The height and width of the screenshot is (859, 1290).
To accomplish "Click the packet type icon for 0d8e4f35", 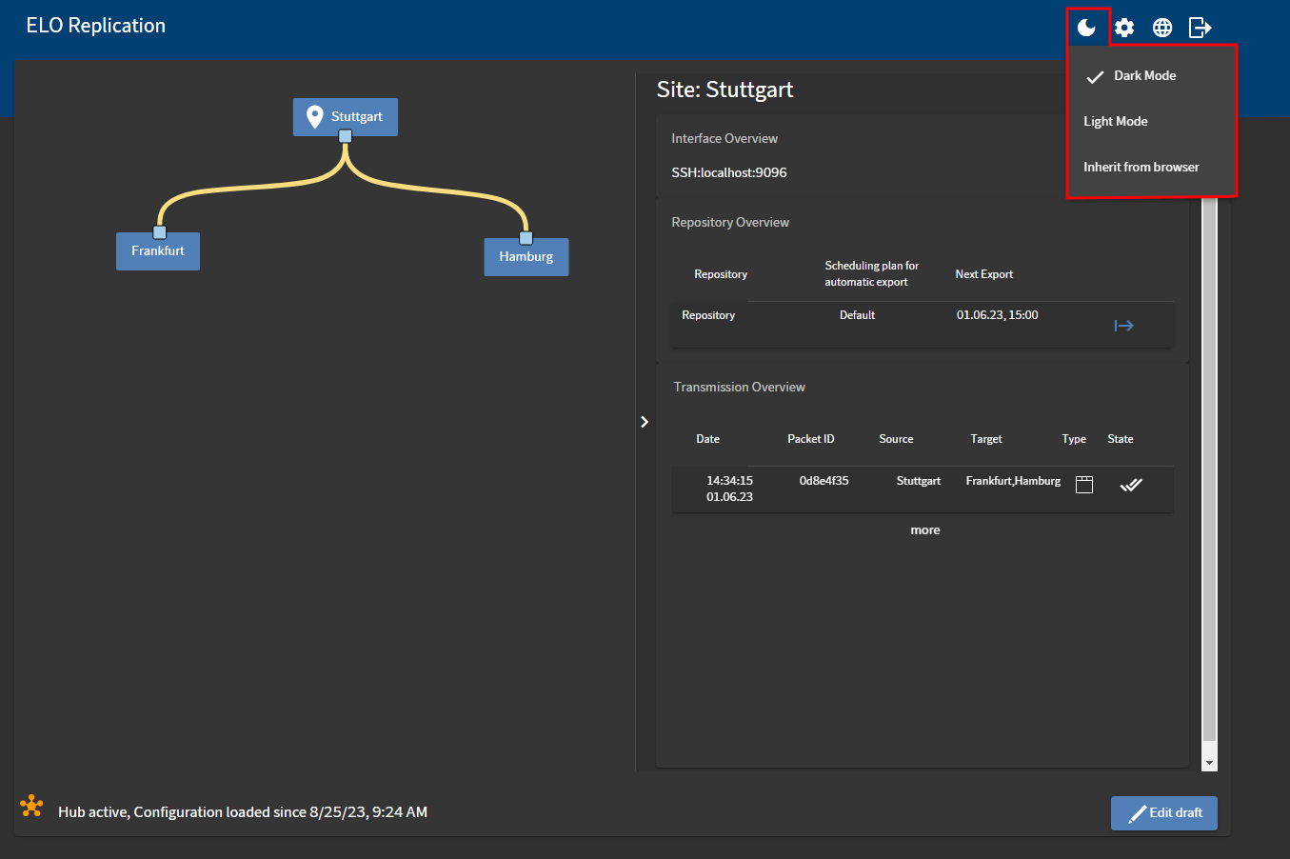I will (x=1084, y=485).
